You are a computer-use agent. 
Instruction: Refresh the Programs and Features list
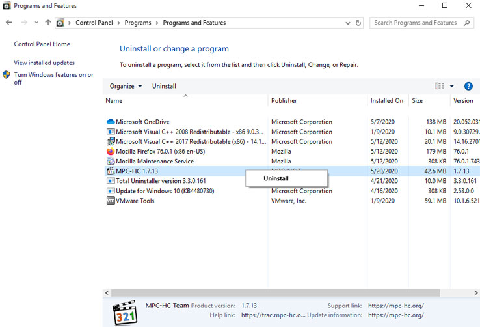358,23
